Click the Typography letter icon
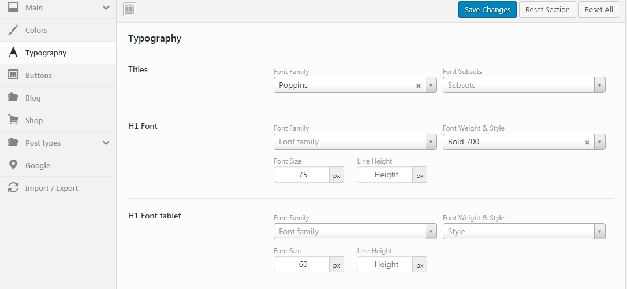The image size is (627, 289). tap(13, 53)
